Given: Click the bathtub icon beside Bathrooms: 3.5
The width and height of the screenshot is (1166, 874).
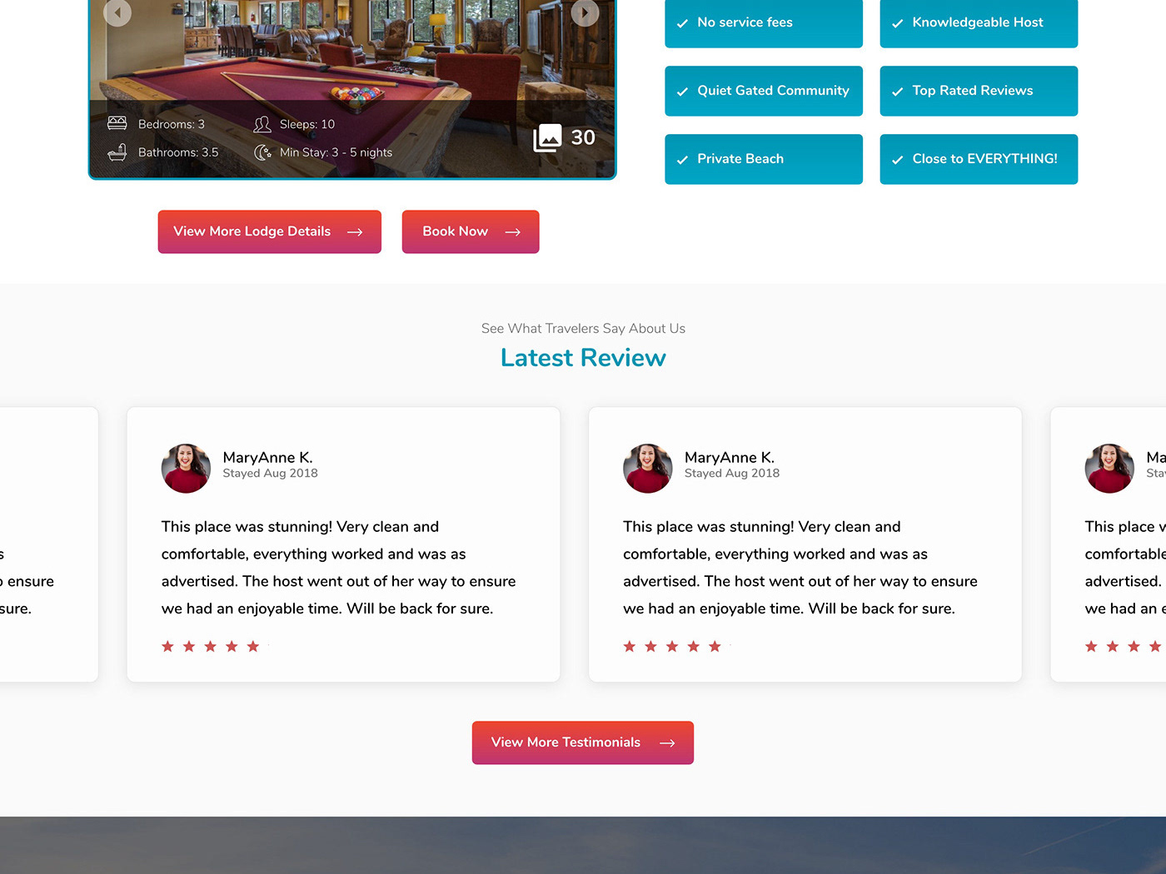Looking at the screenshot, I should (x=117, y=152).
